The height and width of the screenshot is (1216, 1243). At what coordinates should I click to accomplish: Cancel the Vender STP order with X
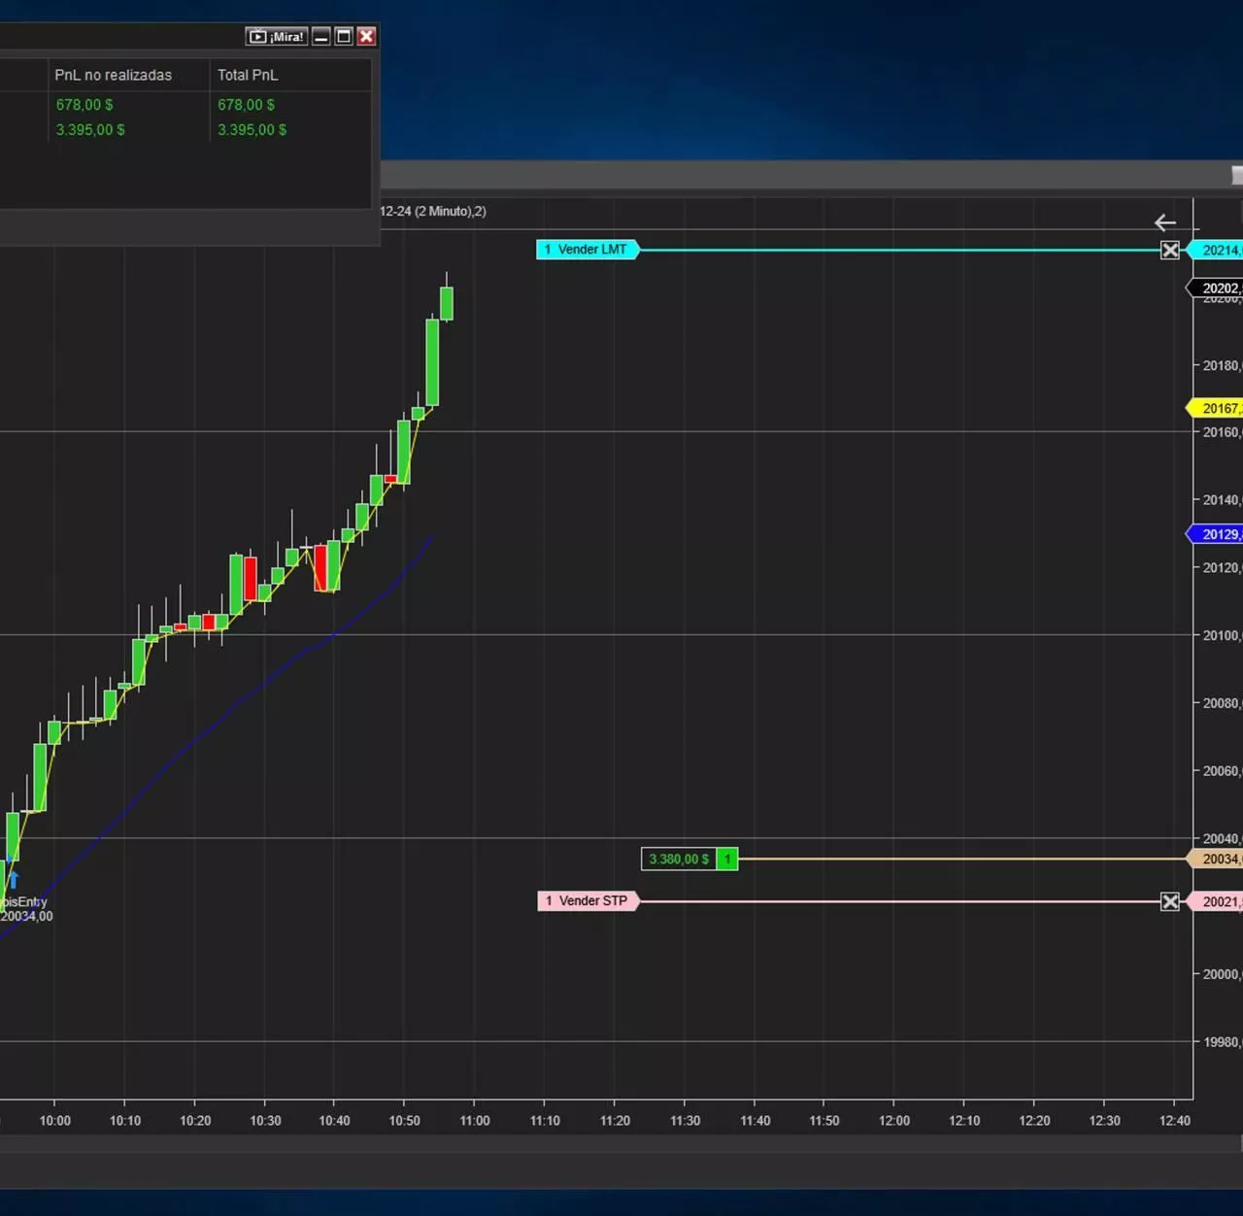pos(1170,902)
